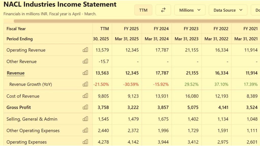
Task: Show chart for Operating Expenses row
Action: 85,142
